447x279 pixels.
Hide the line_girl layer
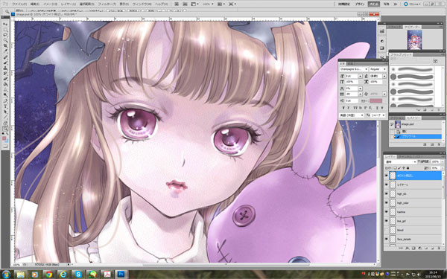[386, 221]
